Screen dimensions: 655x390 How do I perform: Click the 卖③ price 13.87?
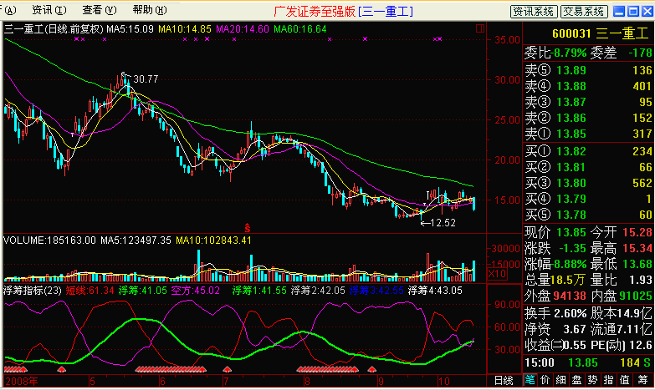(x=571, y=102)
